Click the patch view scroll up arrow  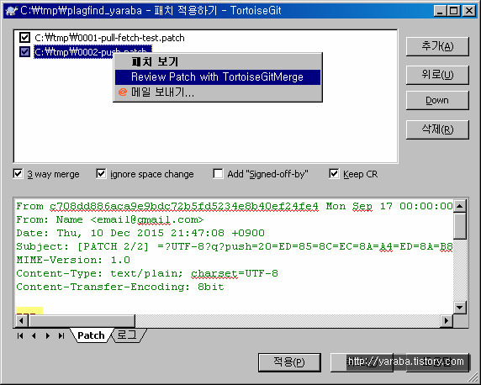point(459,206)
